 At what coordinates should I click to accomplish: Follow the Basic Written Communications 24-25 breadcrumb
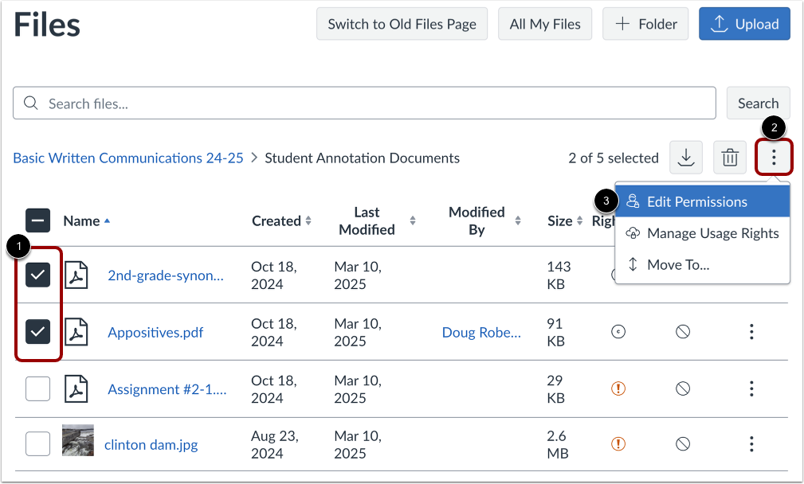click(127, 158)
